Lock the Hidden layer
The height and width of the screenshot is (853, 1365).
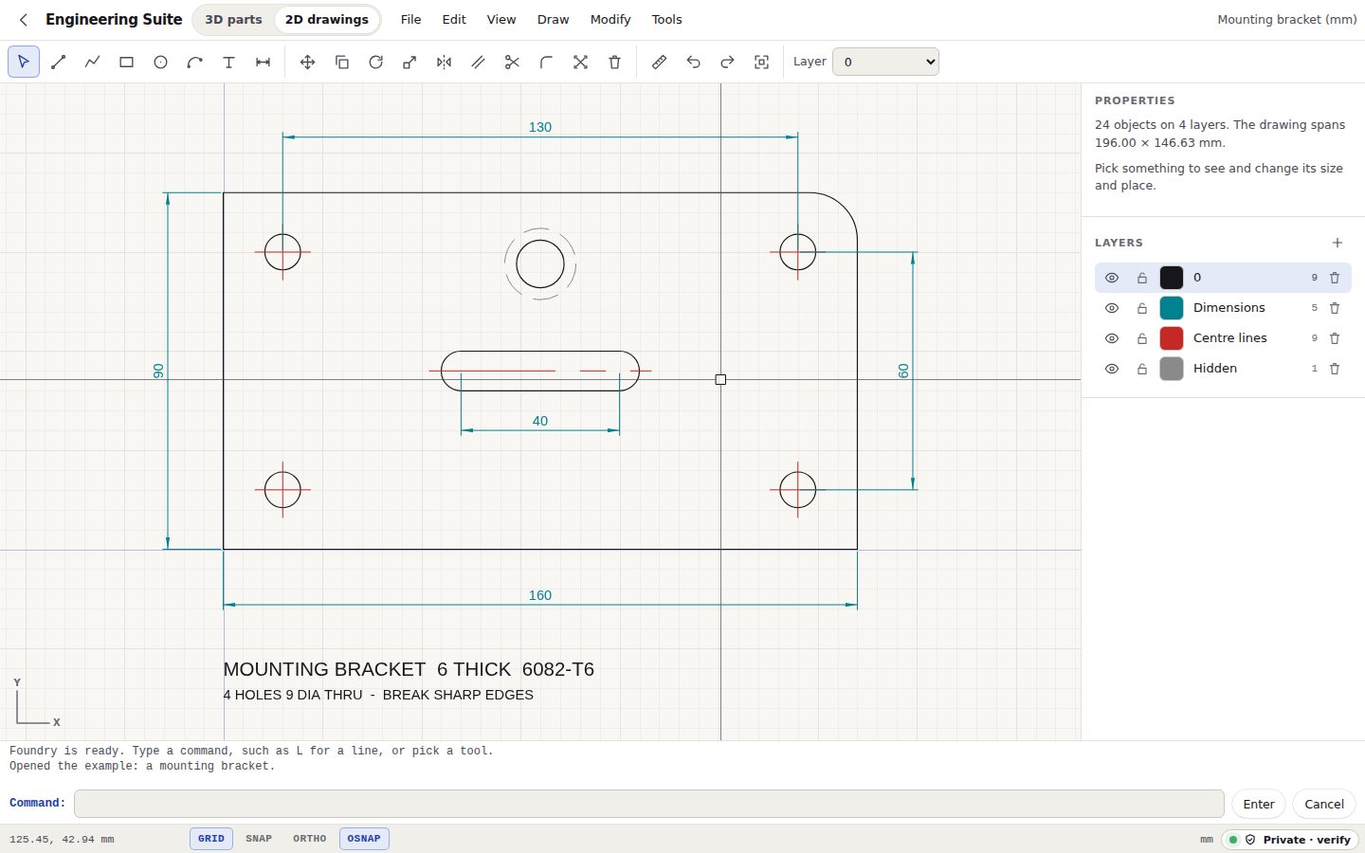1142,369
